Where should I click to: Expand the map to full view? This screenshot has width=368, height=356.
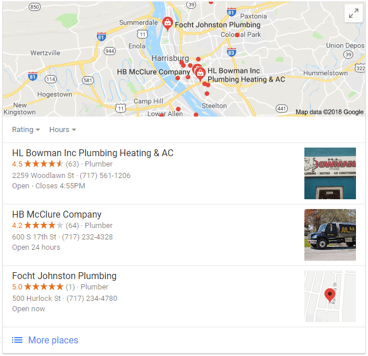(x=354, y=13)
